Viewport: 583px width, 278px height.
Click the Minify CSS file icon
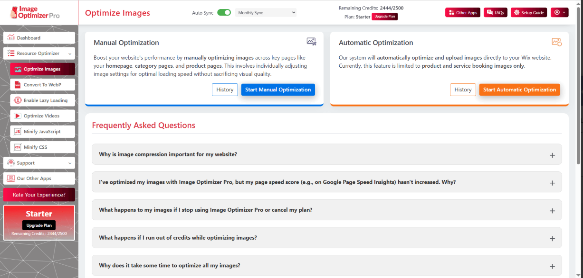pyautogui.click(x=18, y=147)
